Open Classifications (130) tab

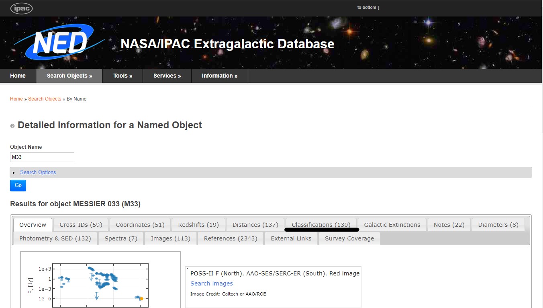[x=321, y=225]
